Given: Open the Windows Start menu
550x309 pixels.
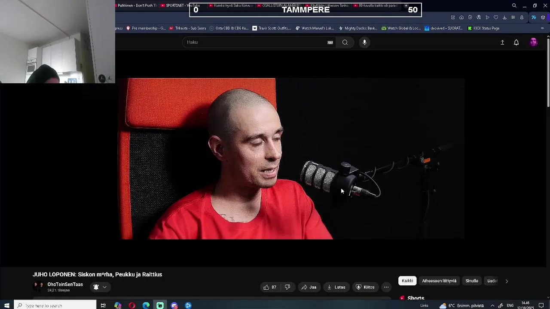Looking at the screenshot, I should pyautogui.click(x=7, y=306).
